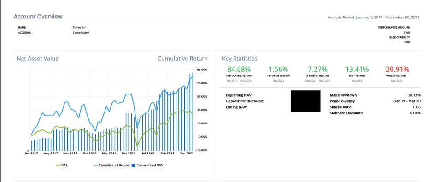Click the Sep 2021 - Nov 2021 period text
Screen dimensions: 433x182
click(x=318, y=80)
